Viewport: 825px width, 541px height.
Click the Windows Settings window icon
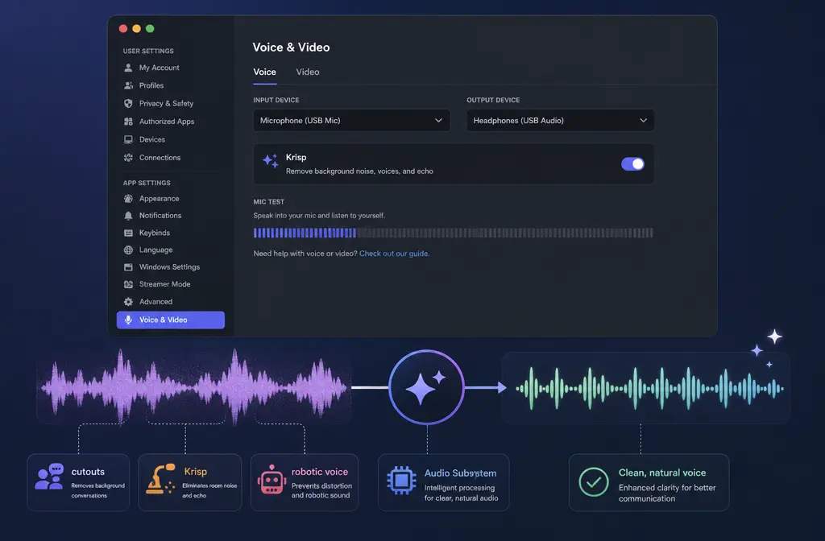(128, 267)
